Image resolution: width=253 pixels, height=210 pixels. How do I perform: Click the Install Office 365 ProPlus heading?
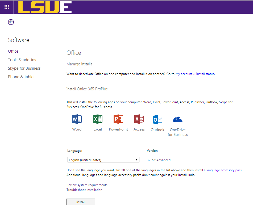tap(87, 89)
